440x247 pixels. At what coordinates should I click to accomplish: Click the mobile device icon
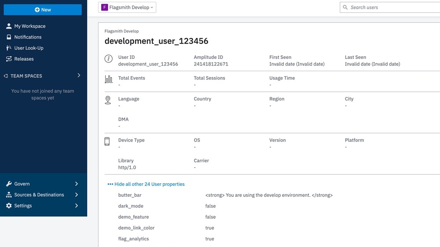coord(107,142)
